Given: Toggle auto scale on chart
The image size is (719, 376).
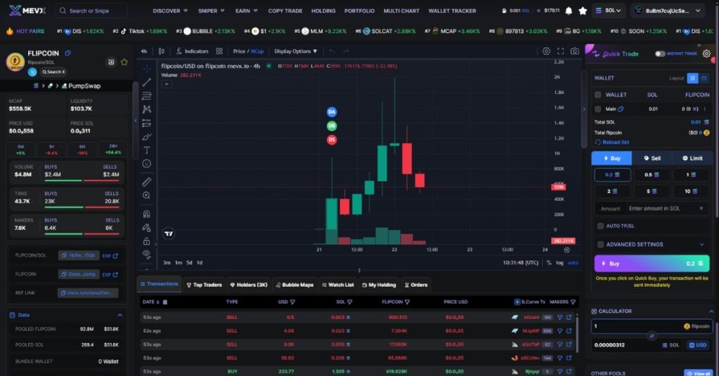Looking at the screenshot, I should [573, 263].
